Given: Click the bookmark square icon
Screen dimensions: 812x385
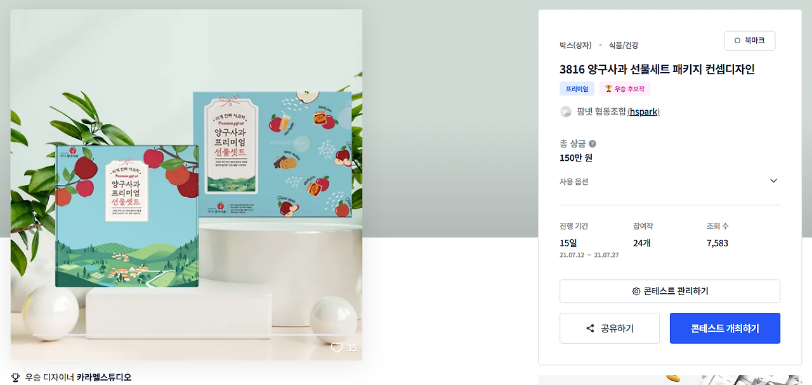Looking at the screenshot, I should 737,41.
